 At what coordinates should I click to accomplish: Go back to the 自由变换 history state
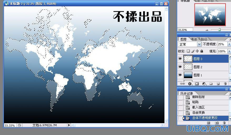pos(203,113)
